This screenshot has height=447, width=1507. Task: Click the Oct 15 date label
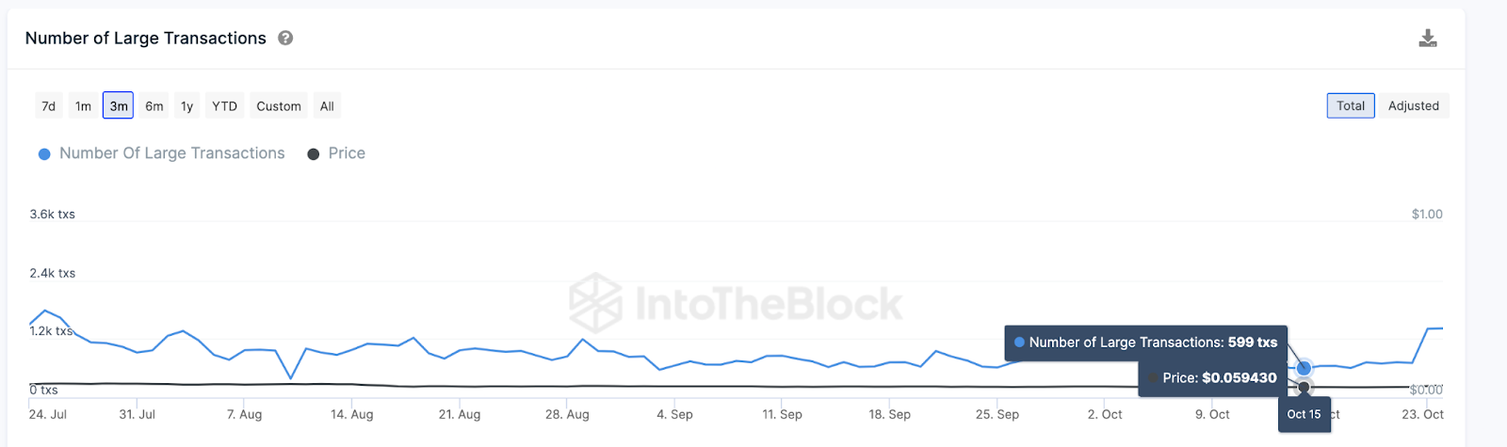pyautogui.click(x=1304, y=414)
